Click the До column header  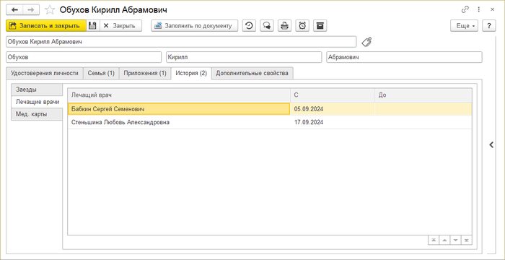tap(423, 95)
